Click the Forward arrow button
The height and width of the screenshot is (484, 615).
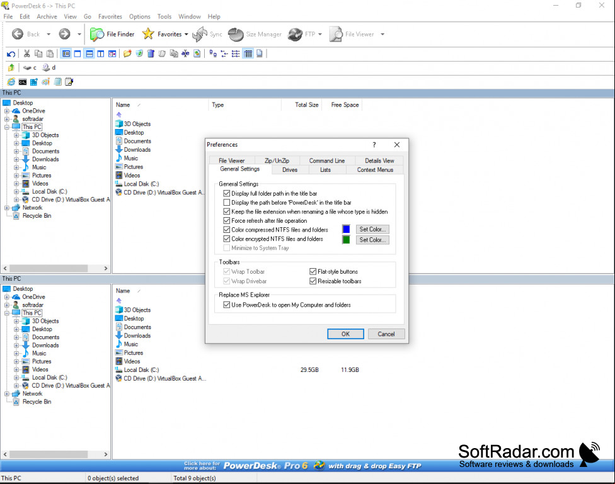[x=65, y=34]
